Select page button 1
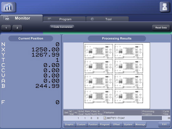The height and width of the screenshot is (129, 172). click(x=6, y=28)
